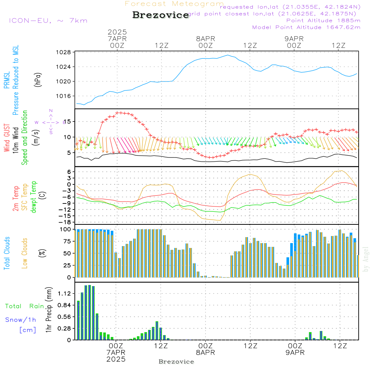Select the requested lon,lat coordinates line
The height and width of the screenshot is (374, 374).
(x=290, y=7)
